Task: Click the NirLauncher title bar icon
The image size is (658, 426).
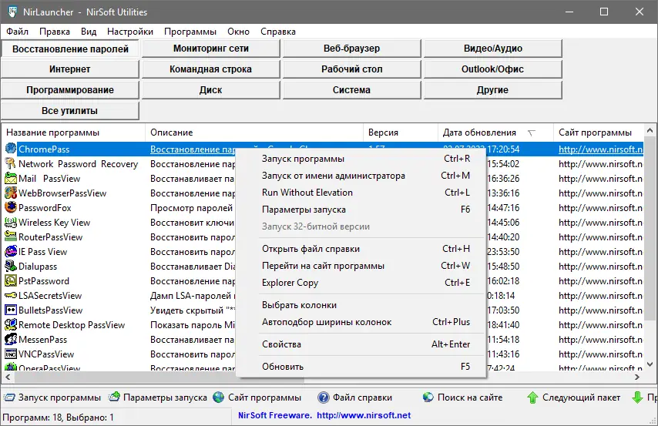Action: (x=12, y=12)
